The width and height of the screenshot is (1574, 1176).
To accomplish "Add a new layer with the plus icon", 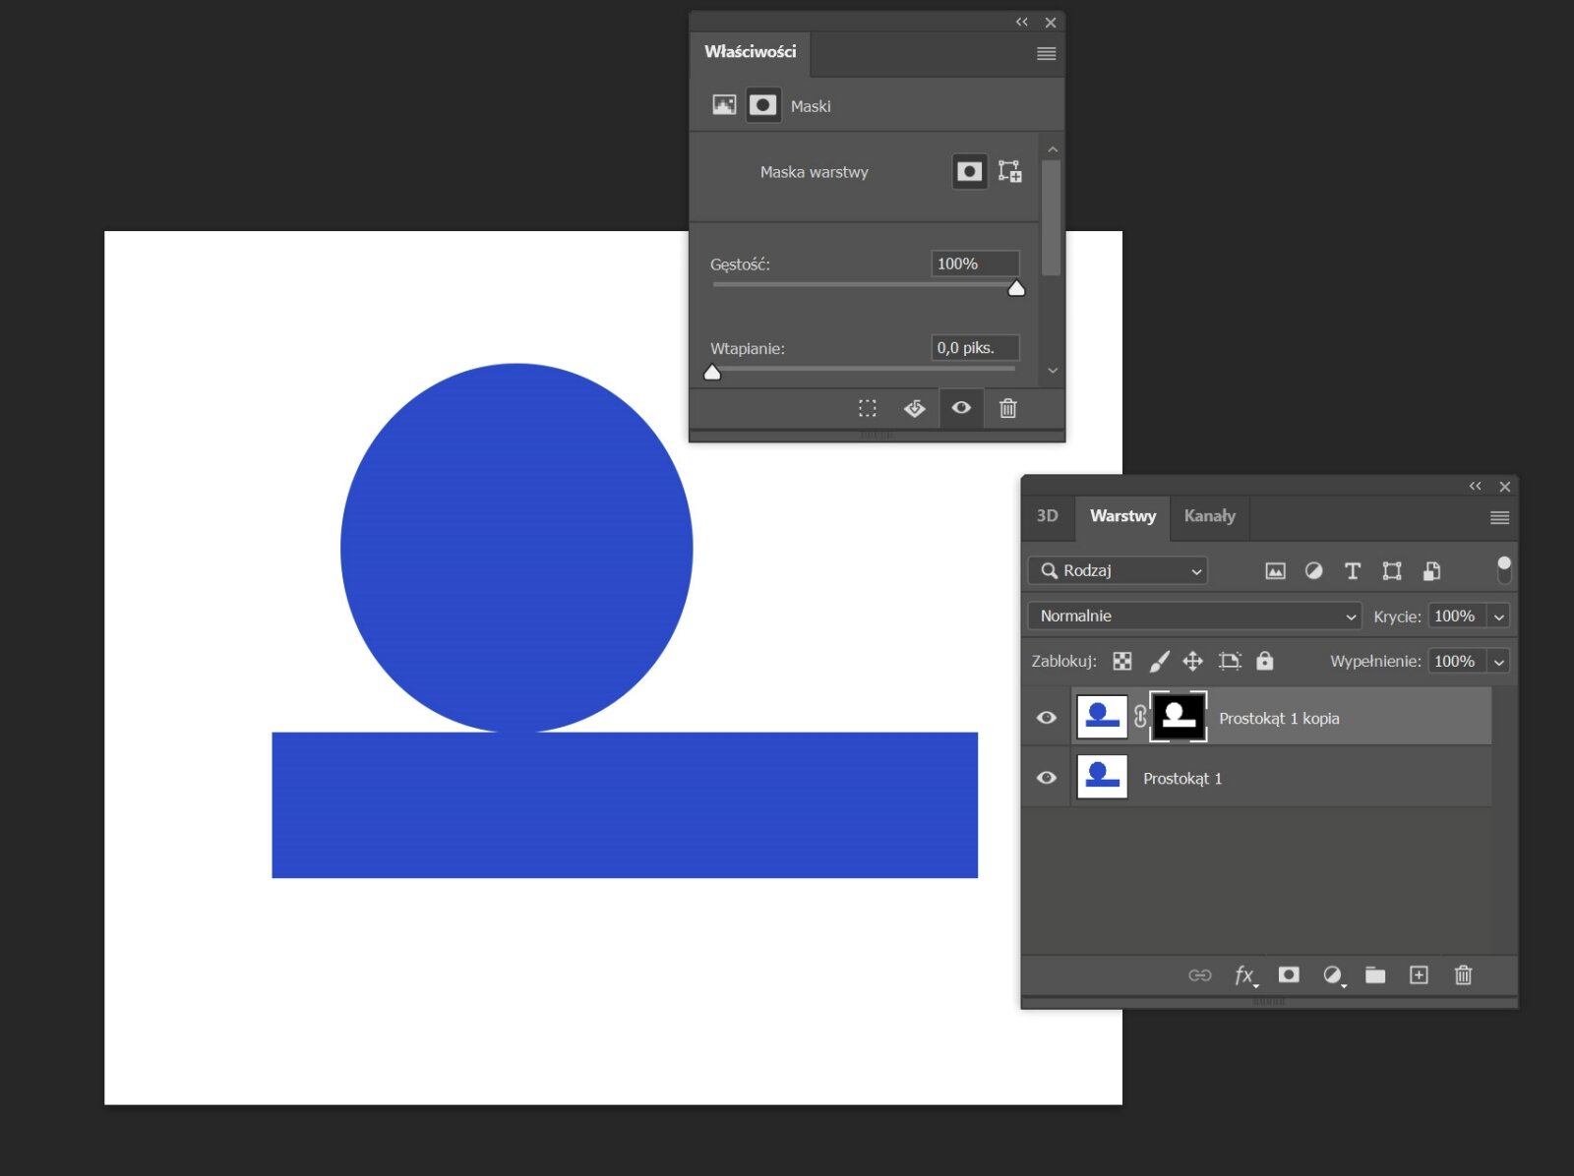I will pos(1419,975).
